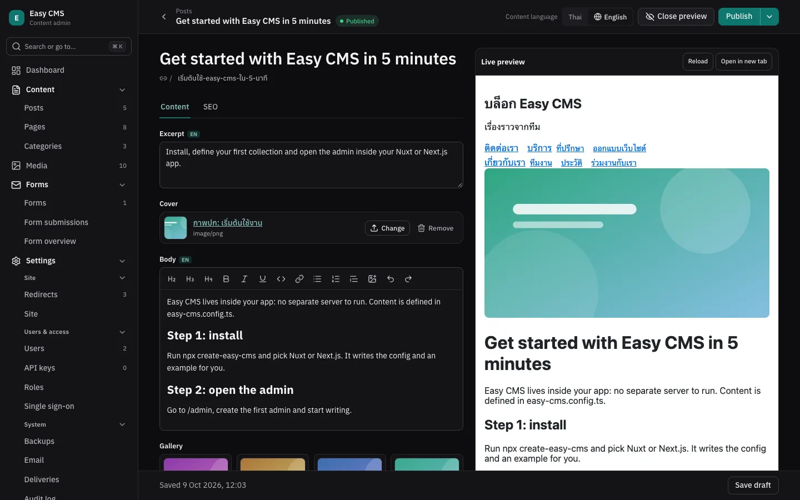The image size is (800, 500).
Task: Insert numbered list in Body editor
Action: click(x=336, y=279)
